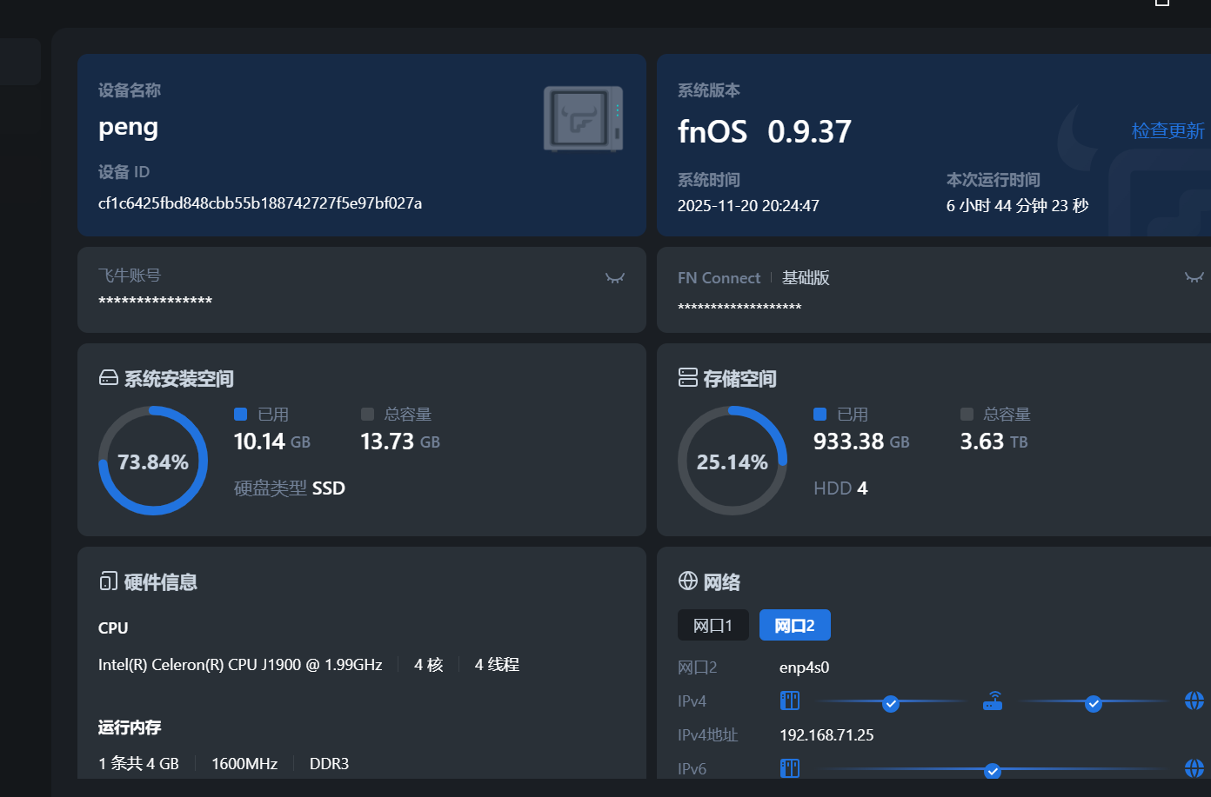Screen dimensions: 1211x797
Task: Click the local device icon in IPv6 row
Action: click(789, 768)
